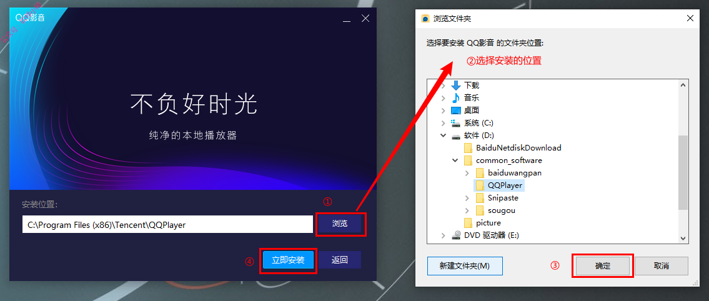This screenshot has width=709, height=301.
Task: Select the DVD 驱动器 (E:) label
Action: pos(490,235)
